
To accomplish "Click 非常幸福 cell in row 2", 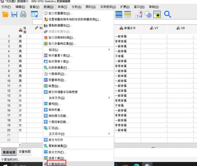I will (127, 41).
